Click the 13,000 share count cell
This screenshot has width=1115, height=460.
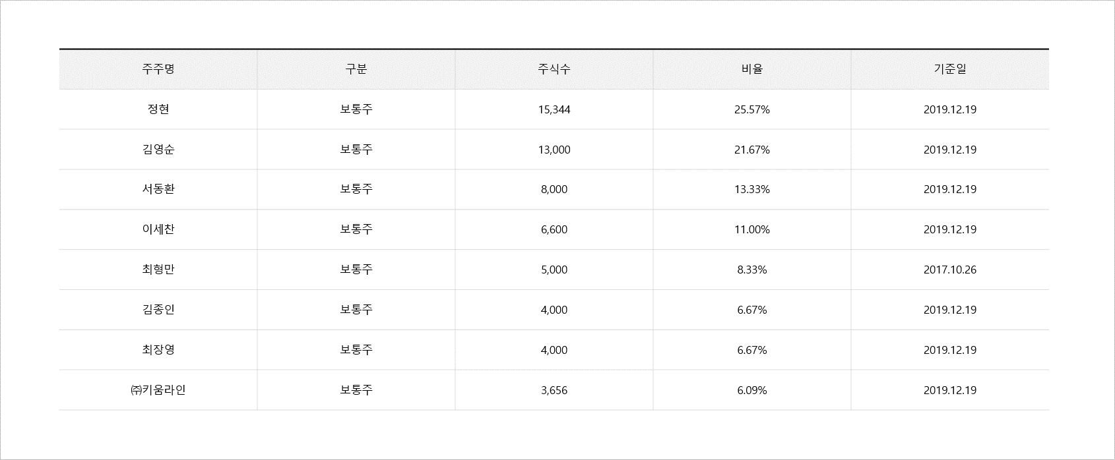coord(554,150)
